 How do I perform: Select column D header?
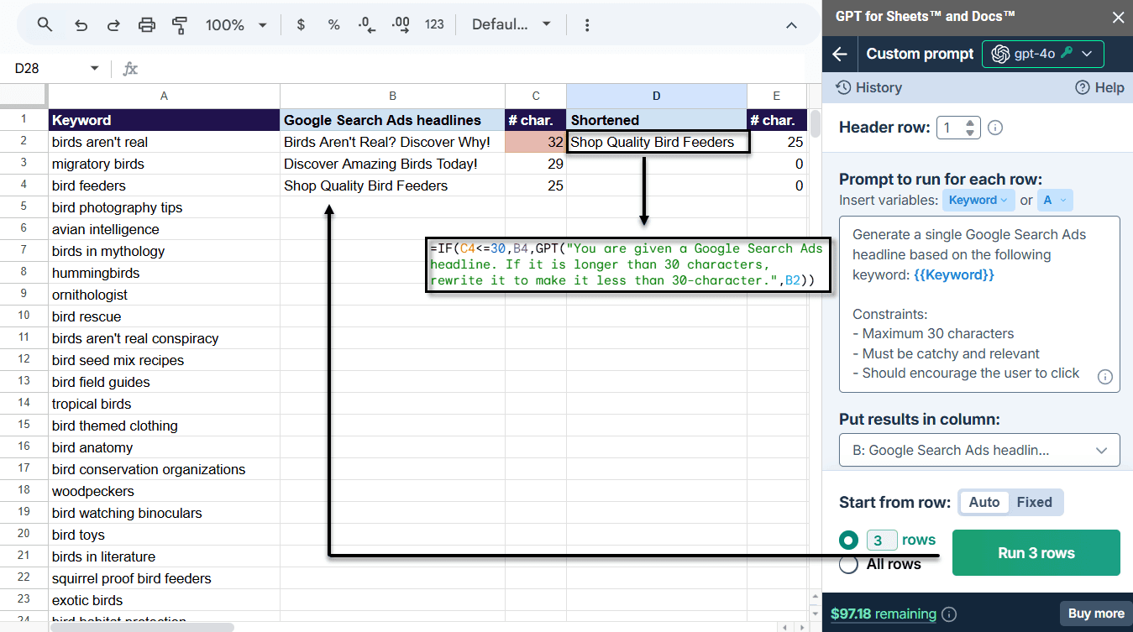pos(657,96)
